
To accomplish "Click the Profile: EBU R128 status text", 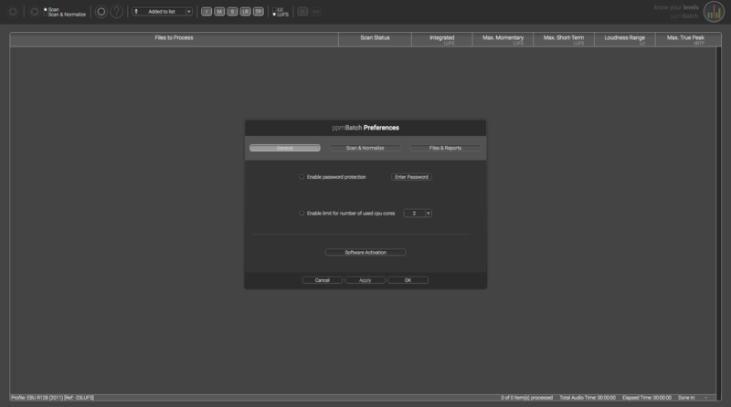I will (x=52, y=398).
